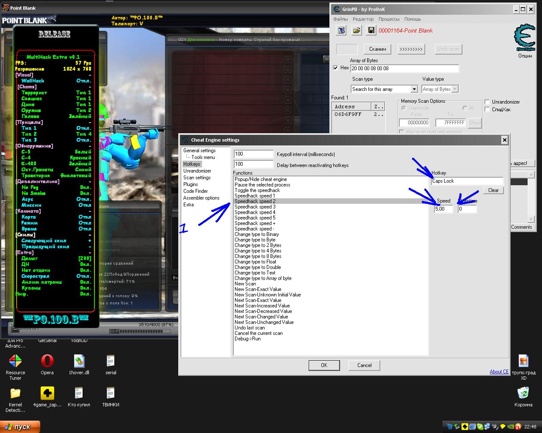Click the Cheat Engine logo above Опции

pos(525,38)
